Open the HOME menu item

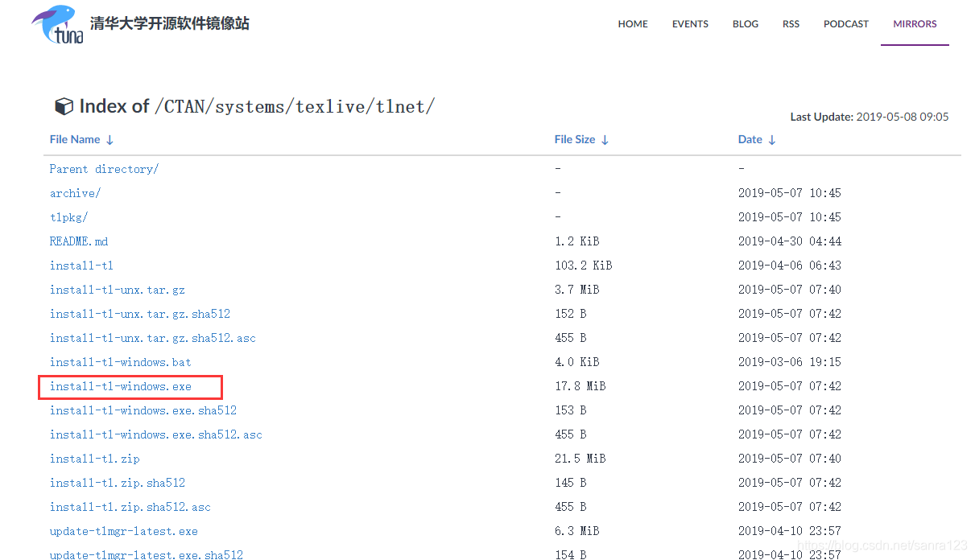633,24
